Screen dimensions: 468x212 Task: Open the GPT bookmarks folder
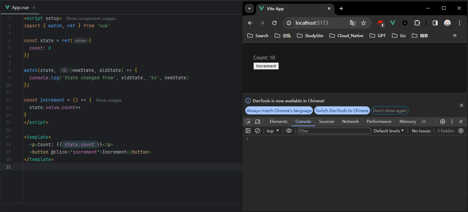pos(378,35)
